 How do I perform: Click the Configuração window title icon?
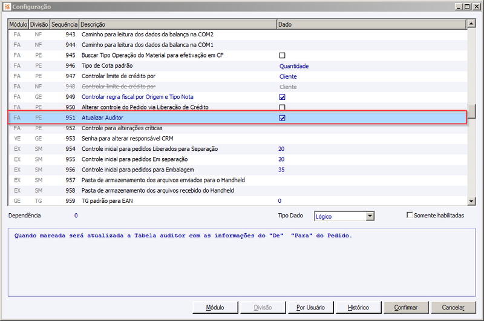coord(7,7)
